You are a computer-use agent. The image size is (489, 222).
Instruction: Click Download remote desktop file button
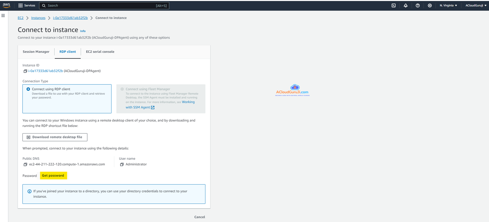tap(55, 137)
